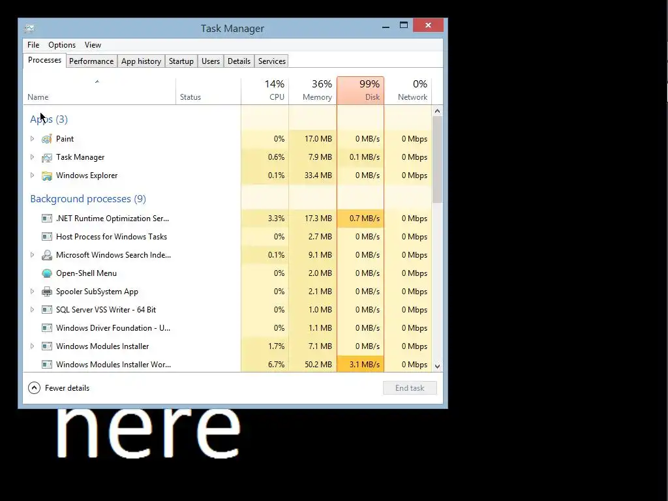Click the Paint app icon
Image resolution: width=668 pixels, height=501 pixels.
pos(47,139)
